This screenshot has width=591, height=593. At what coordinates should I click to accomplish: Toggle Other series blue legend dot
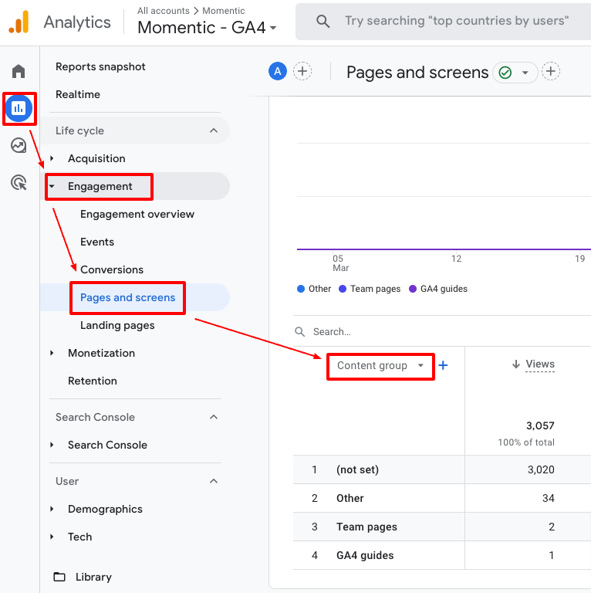[301, 289]
